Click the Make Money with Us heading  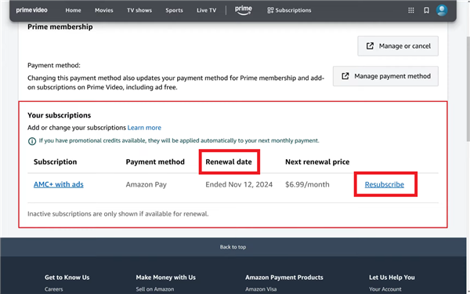(x=166, y=278)
